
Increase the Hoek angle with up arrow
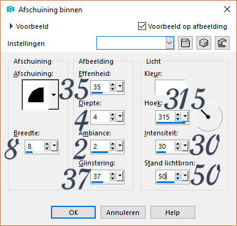tap(178, 115)
